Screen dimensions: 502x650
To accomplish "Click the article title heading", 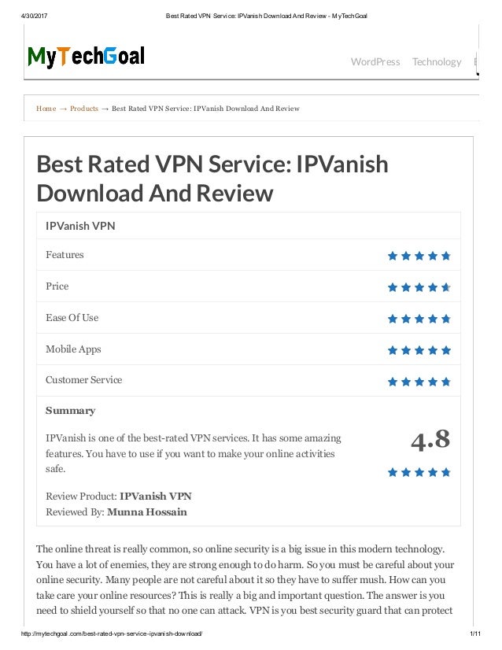I will pos(212,179).
